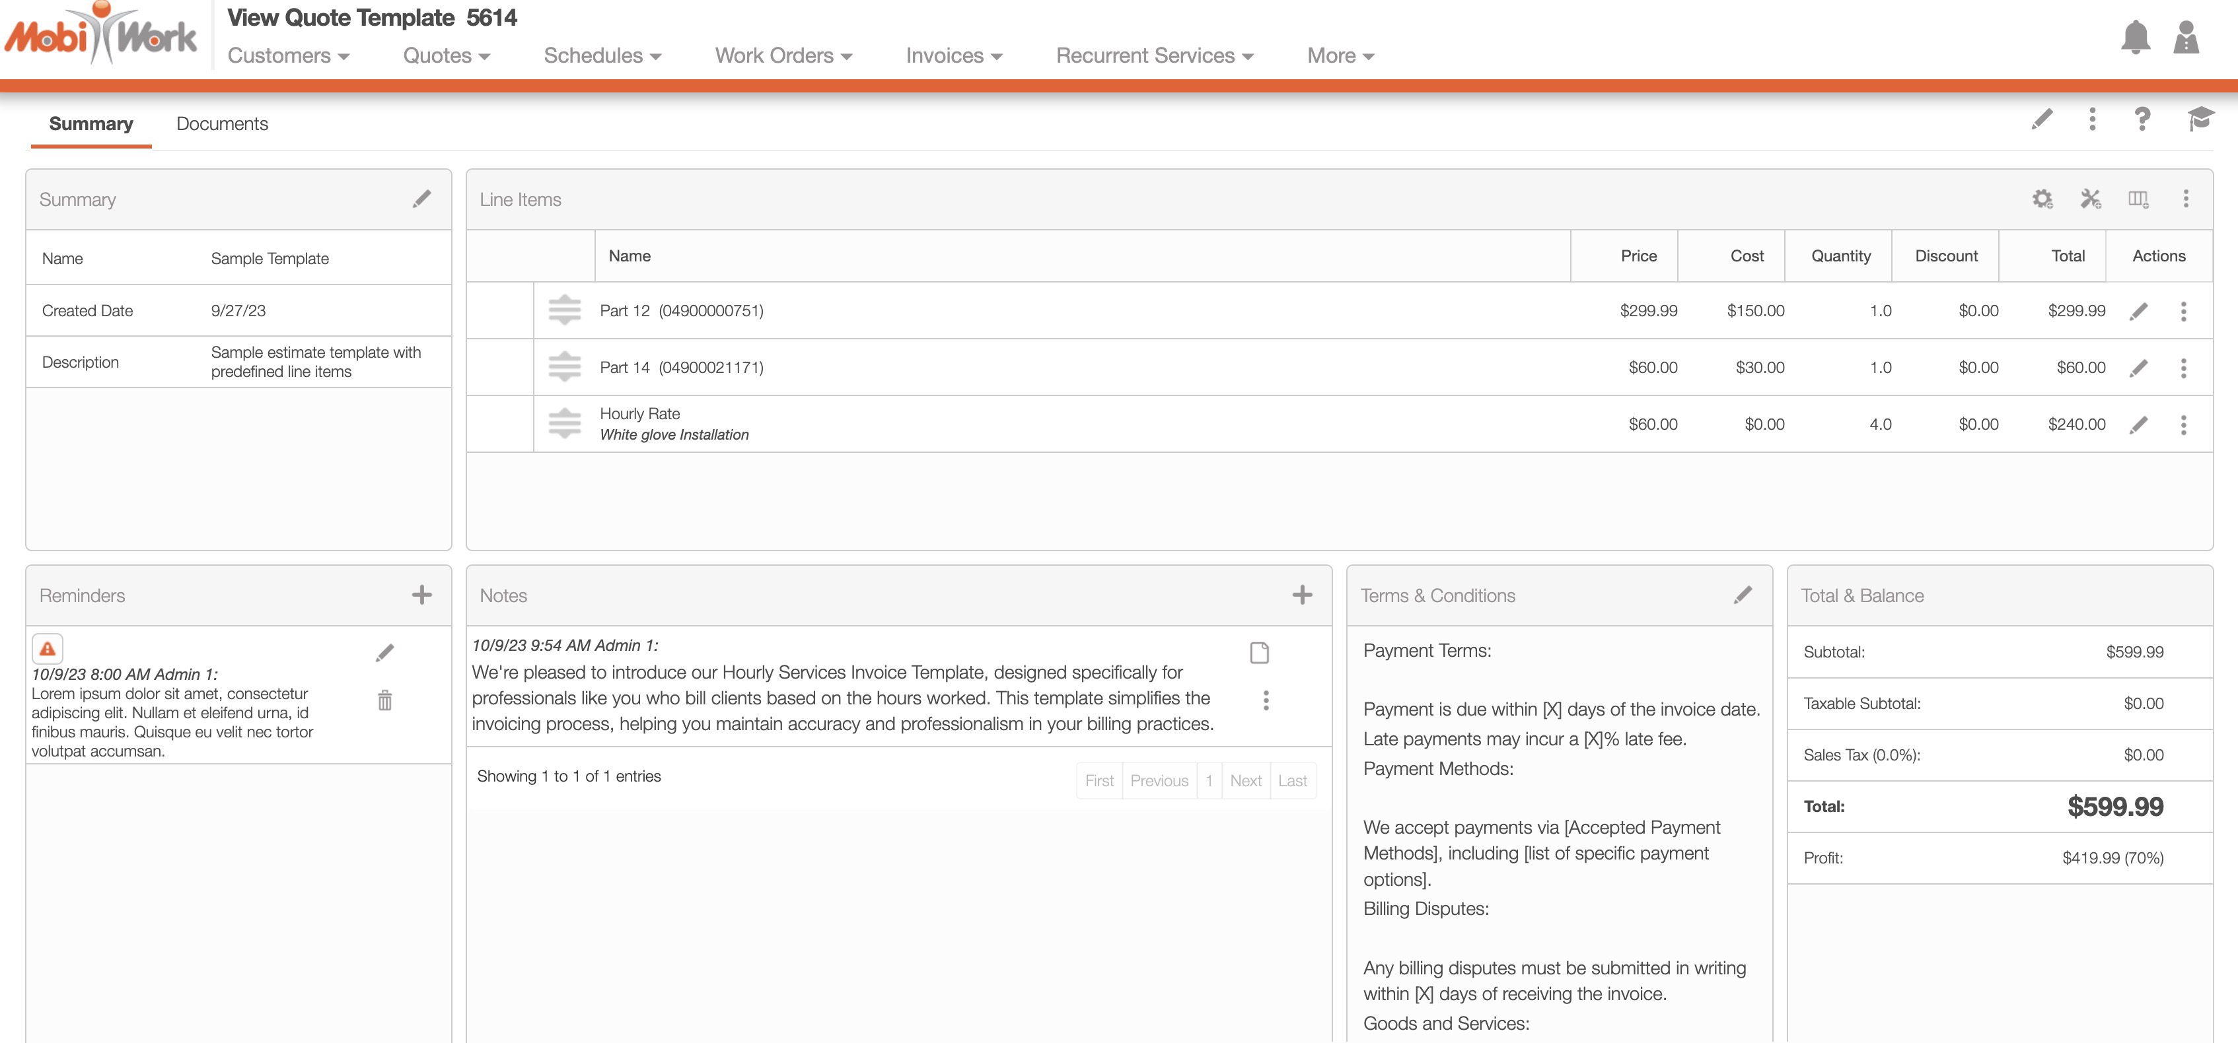Click the graduation cap training icon
The image size is (2238, 1043).
click(2200, 119)
